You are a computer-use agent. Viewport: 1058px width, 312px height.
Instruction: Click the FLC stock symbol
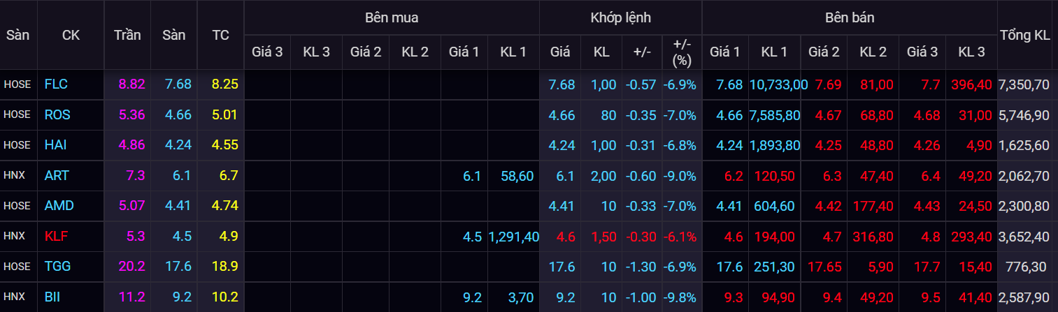(55, 84)
